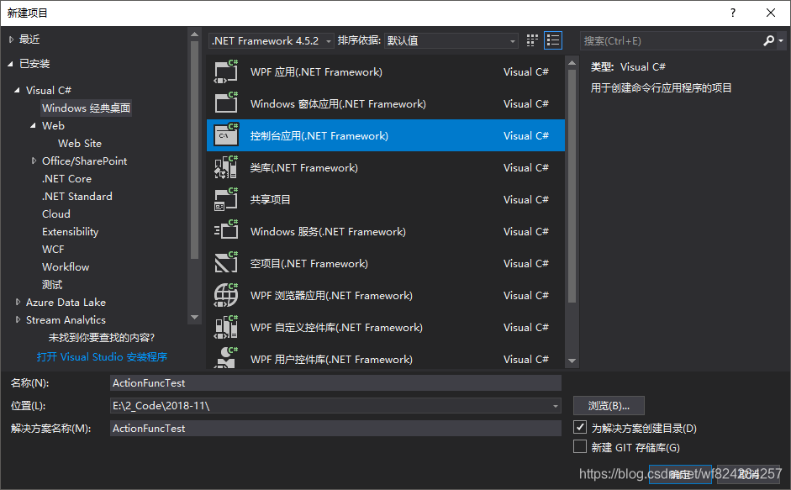
Task: Click the 取消 cancel button
Action: 749,474
